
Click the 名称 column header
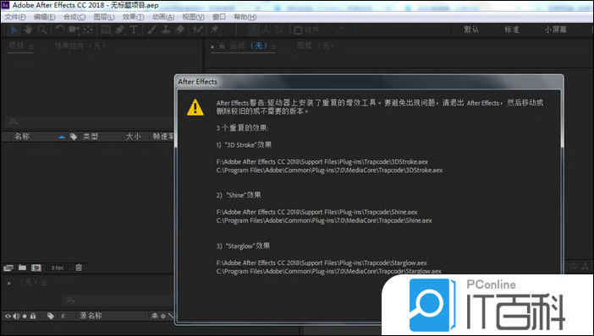[22, 137]
